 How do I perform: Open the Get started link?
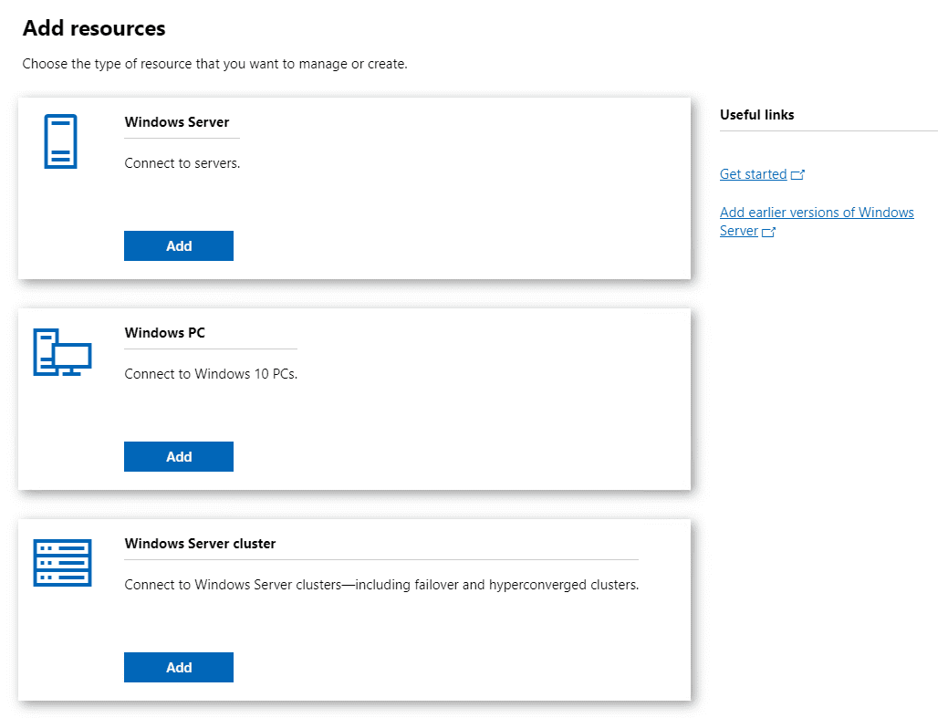[753, 174]
